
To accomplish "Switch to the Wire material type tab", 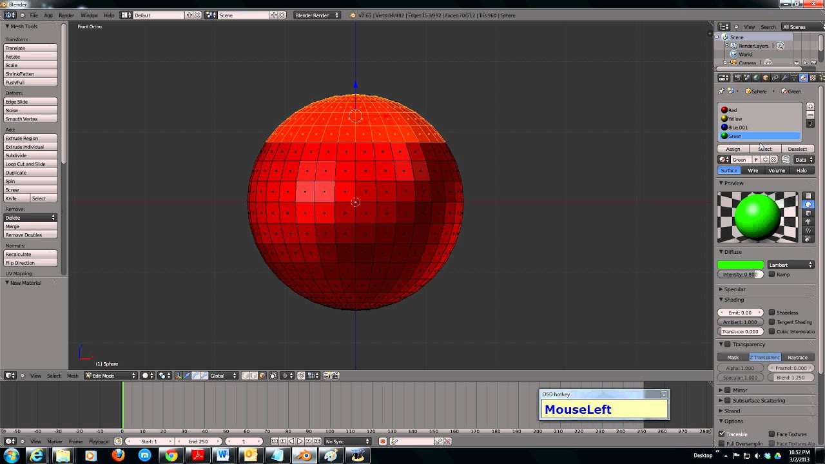I will [753, 171].
